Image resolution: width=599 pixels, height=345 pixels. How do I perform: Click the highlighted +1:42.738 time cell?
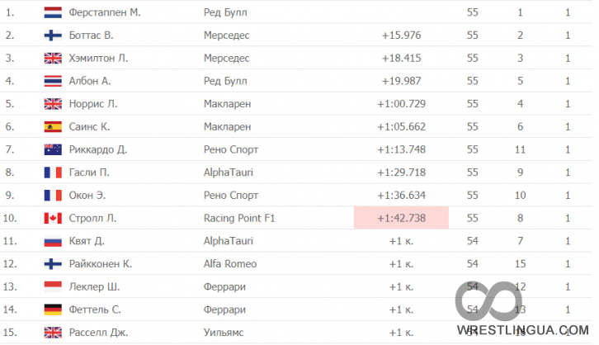[x=401, y=218]
